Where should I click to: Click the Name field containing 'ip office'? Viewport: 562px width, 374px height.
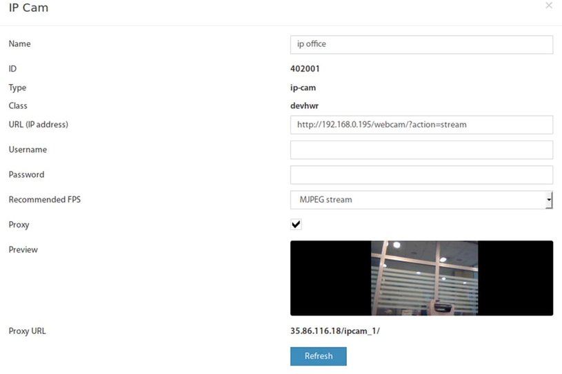[421, 44]
